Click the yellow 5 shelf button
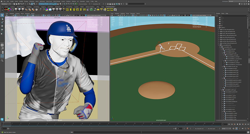250x134 pixels. click(81, 9)
